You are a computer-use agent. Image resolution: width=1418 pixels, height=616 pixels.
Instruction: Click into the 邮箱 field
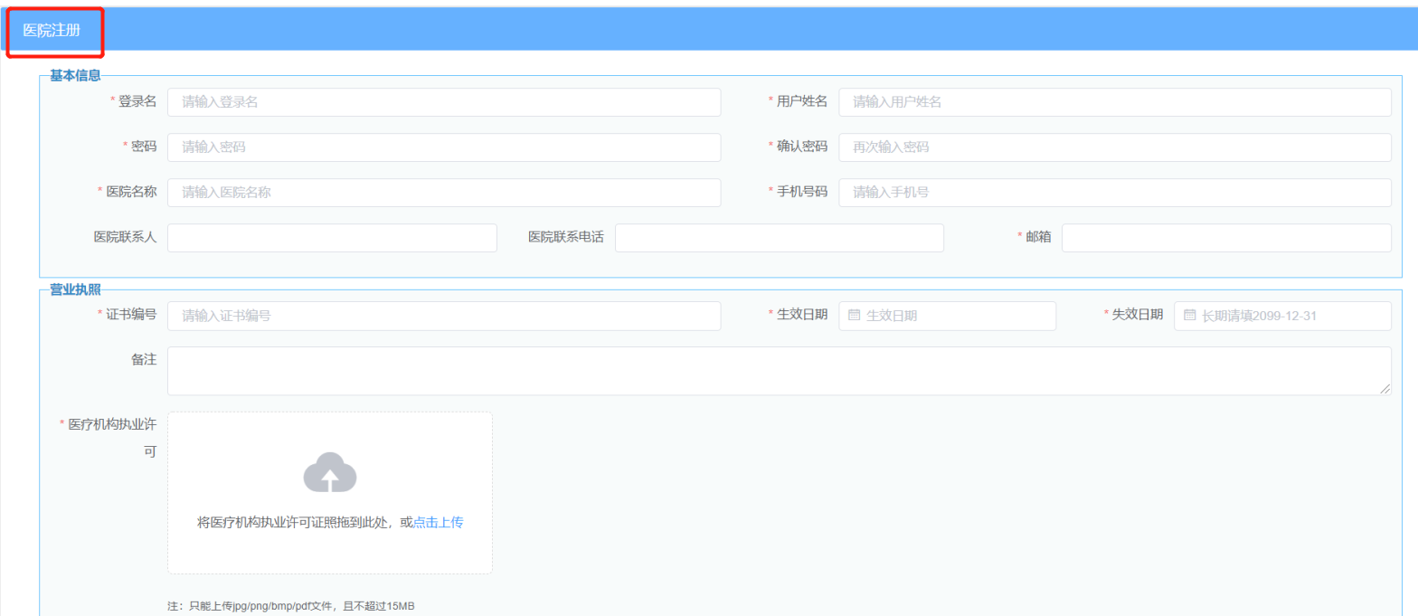tap(1225, 238)
